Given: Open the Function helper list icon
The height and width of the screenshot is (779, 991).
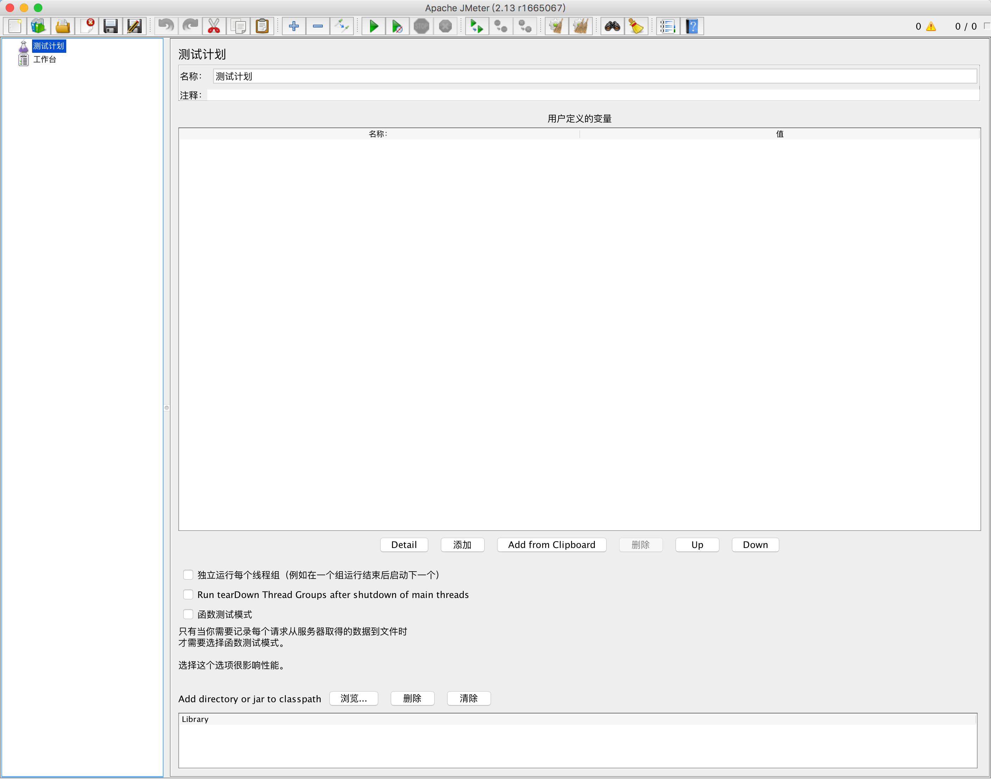Looking at the screenshot, I should (667, 26).
